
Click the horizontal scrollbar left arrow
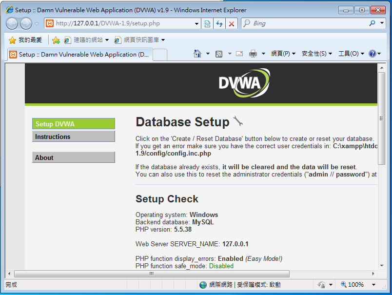(9, 274)
